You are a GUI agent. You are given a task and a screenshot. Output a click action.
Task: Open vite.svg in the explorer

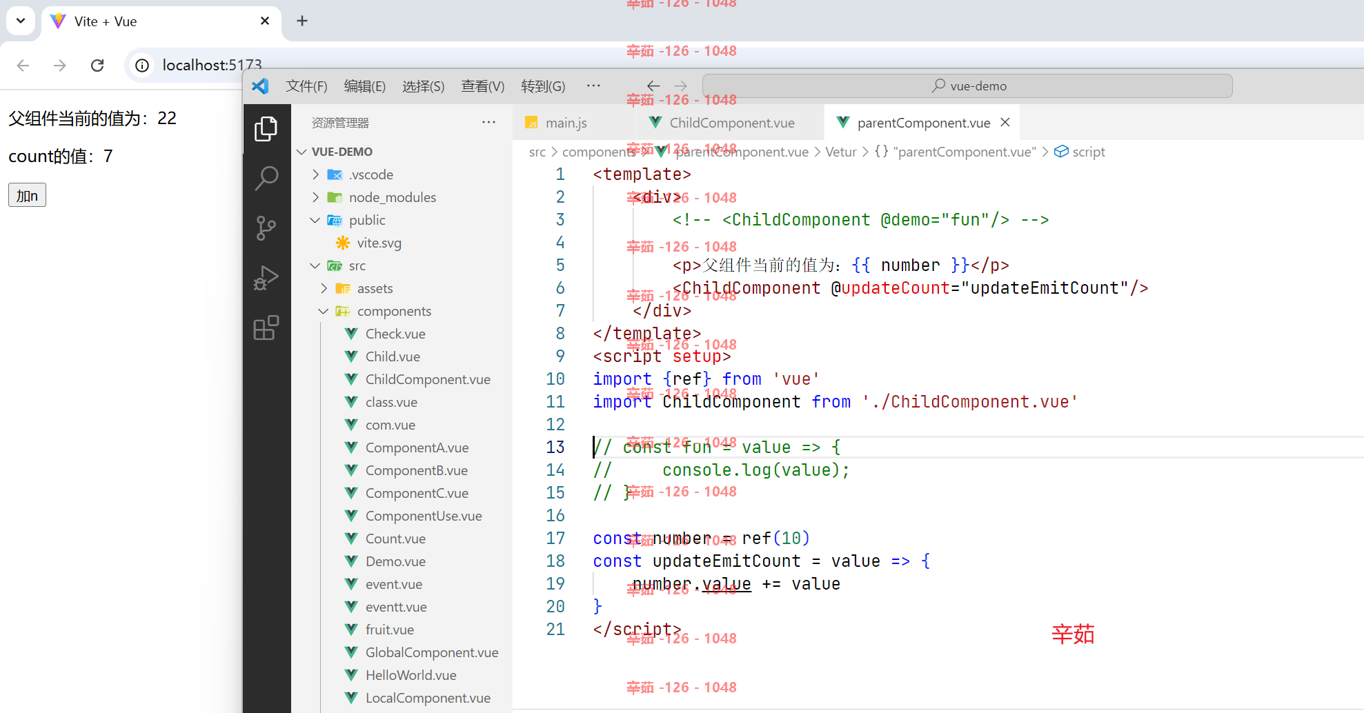tap(402, 243)
